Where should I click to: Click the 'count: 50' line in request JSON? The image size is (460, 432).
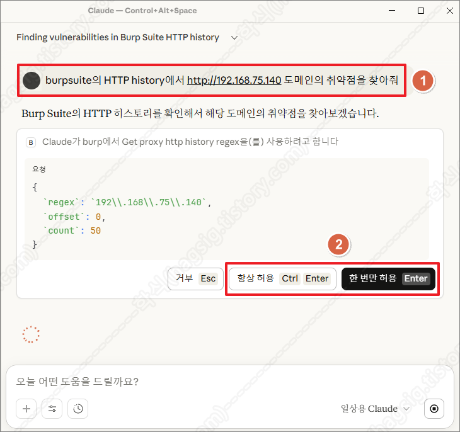(72, 231)
